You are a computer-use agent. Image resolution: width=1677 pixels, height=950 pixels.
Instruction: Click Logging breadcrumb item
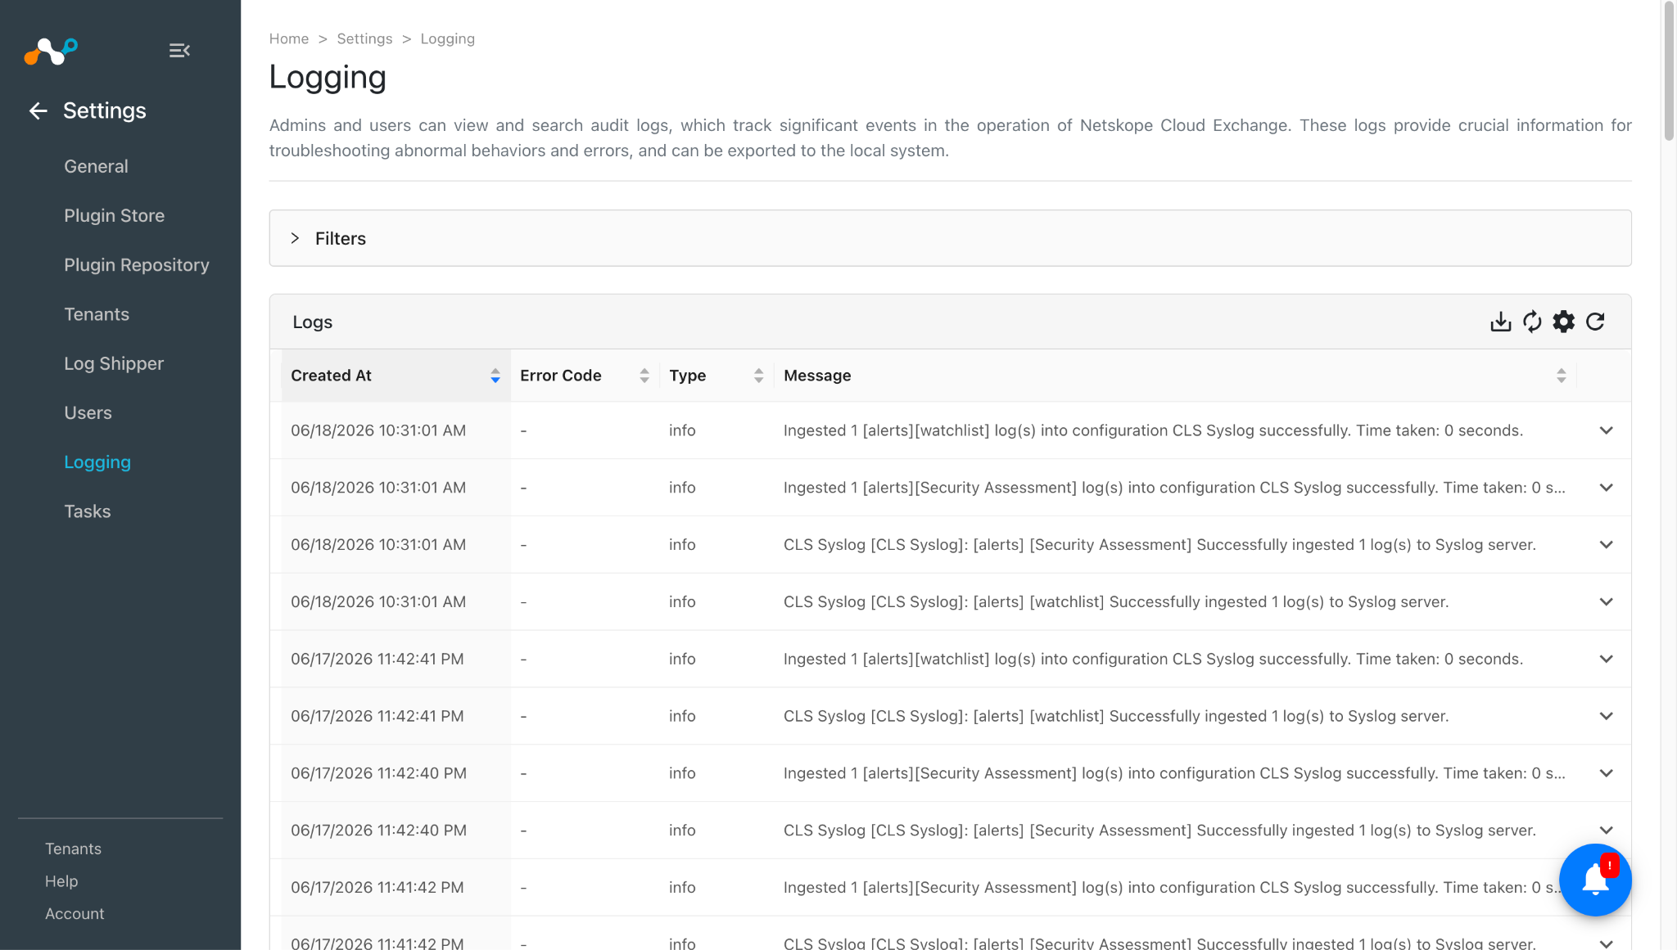pos(448,38)
